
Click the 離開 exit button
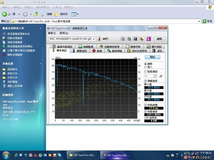[x=159, y=39]
